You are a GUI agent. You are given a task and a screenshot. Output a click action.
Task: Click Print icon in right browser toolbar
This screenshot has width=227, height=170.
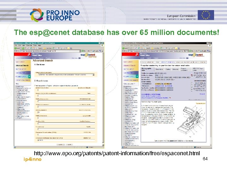click(169, 48)
